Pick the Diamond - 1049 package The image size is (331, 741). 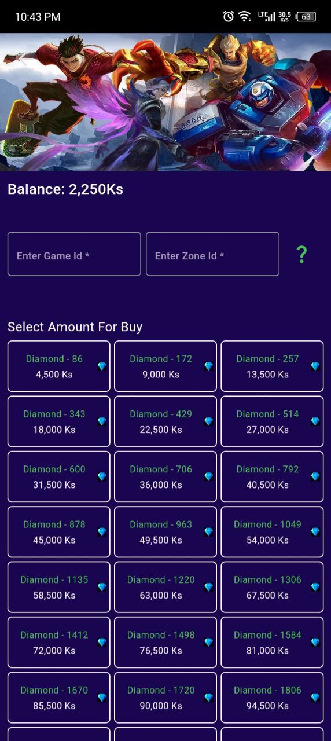(272, 532)
